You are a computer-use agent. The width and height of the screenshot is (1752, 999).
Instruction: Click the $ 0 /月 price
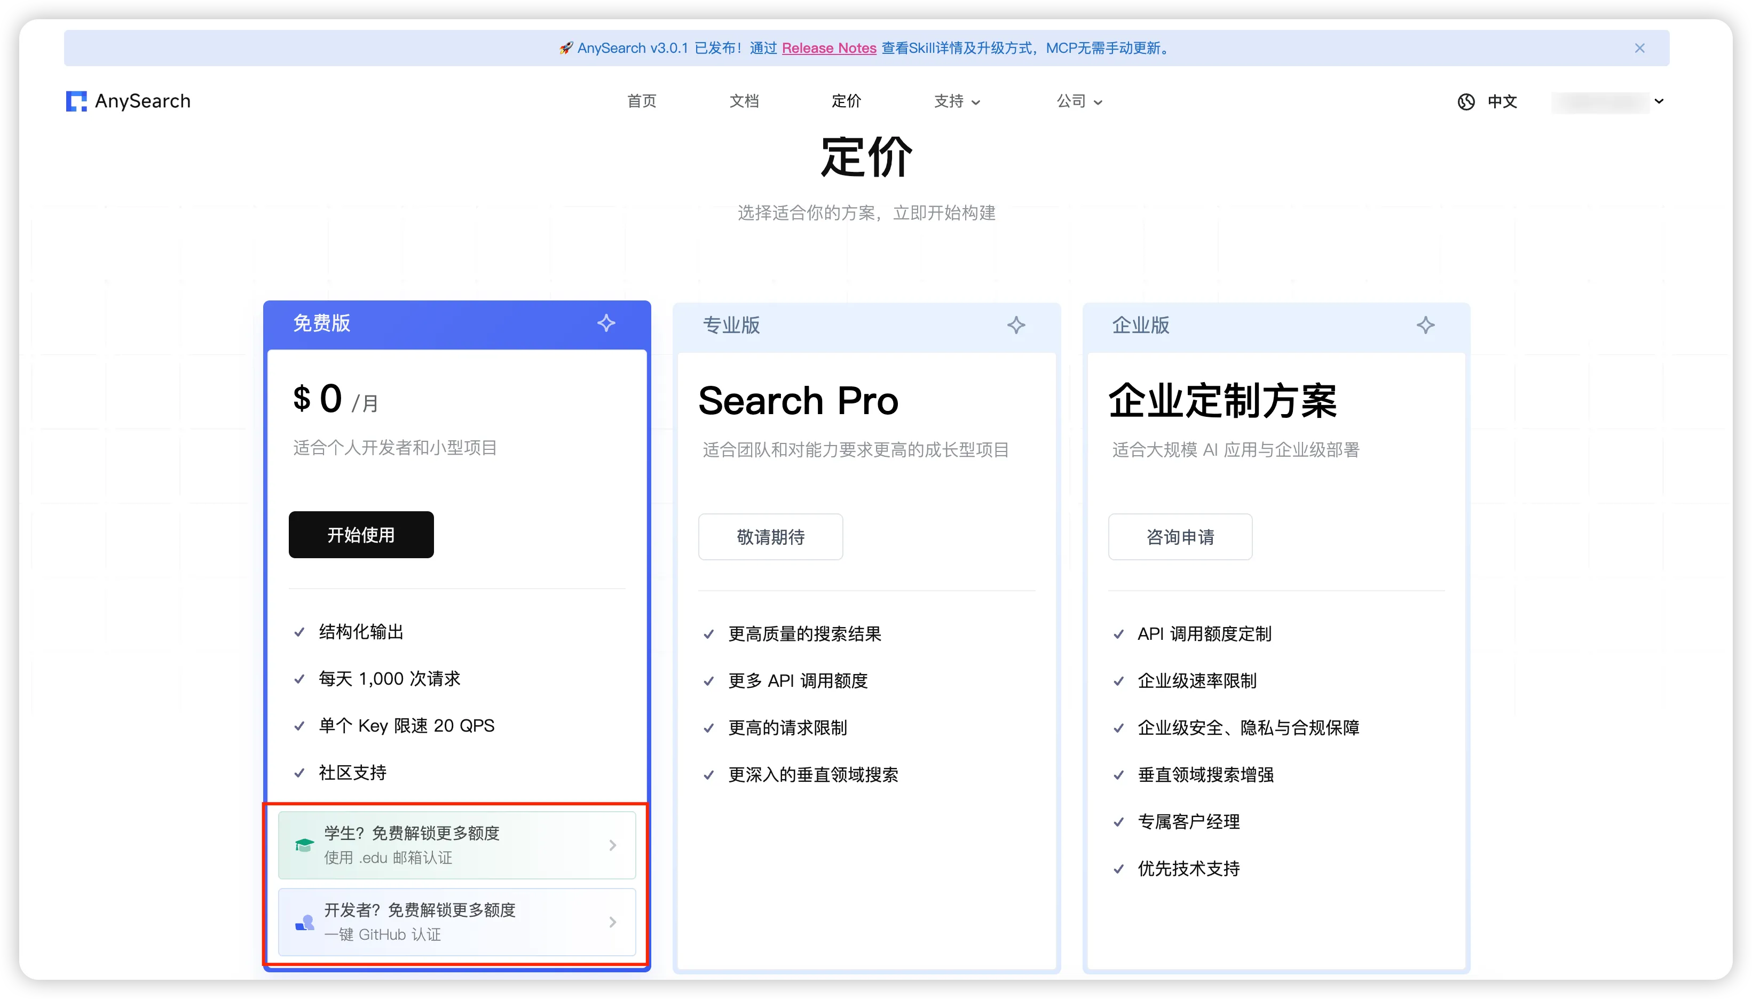336,399
